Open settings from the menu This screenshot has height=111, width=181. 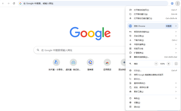click(x=153, y=103)
